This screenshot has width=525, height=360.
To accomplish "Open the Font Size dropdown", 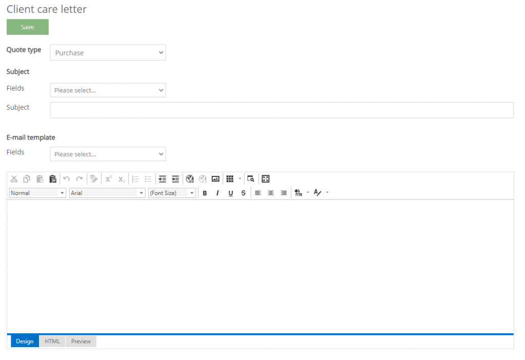I will pyautogui.click(x=172, y=193).
